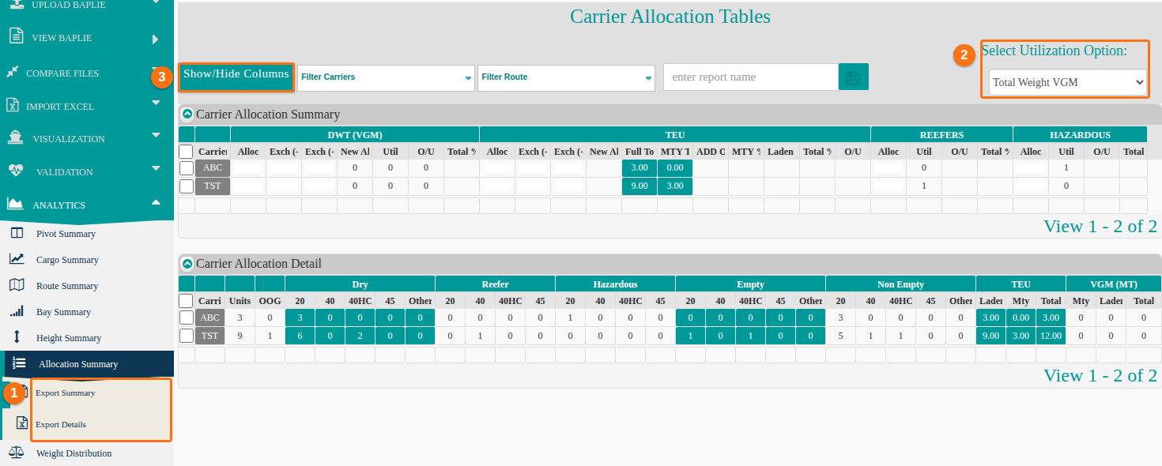The image size is (1162, 466).
Task: Click the Analytics area-chart icon
Action: [15, 204]
